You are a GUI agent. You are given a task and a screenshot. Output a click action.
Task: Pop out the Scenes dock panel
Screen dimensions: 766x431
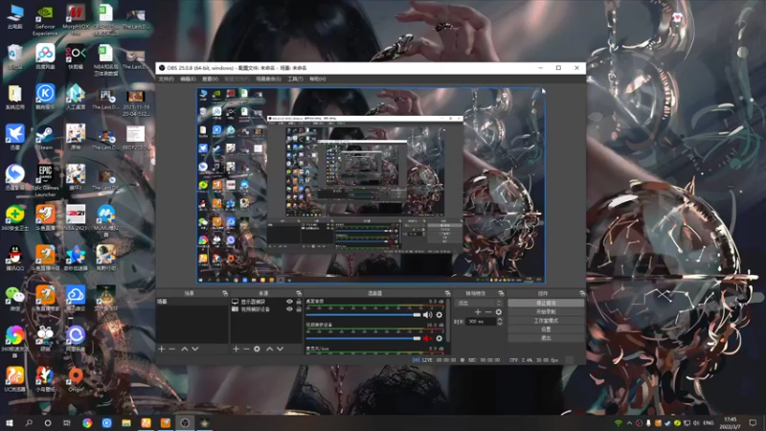225,293
